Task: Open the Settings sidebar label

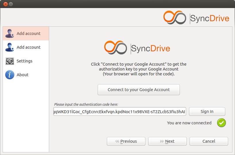Action: 24,61
